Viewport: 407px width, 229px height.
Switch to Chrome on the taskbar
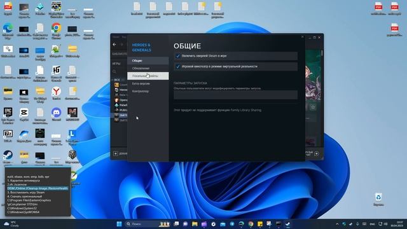coord(251,224)
